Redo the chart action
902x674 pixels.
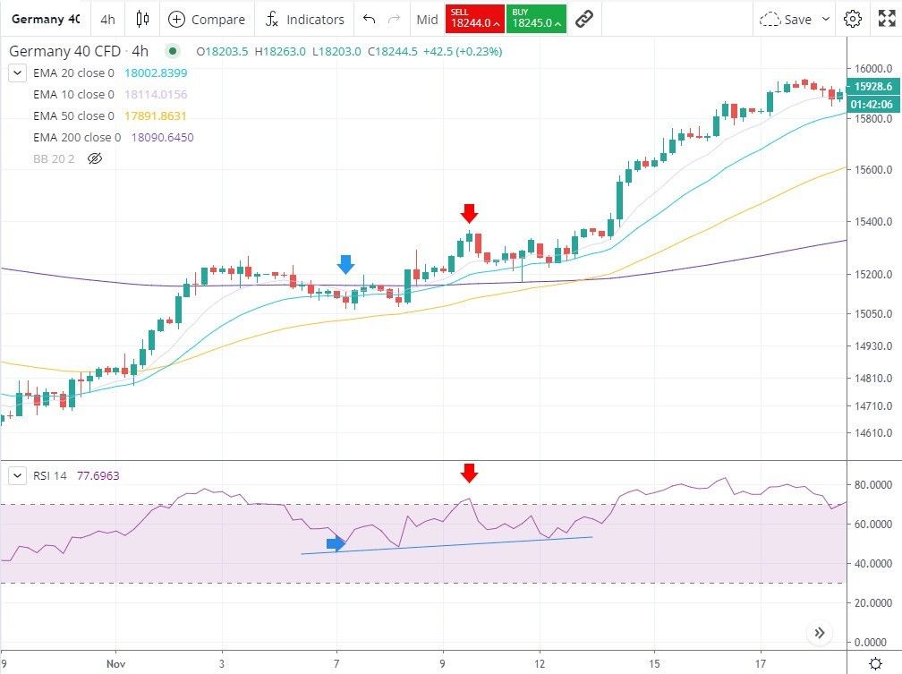tap(394, 19)
